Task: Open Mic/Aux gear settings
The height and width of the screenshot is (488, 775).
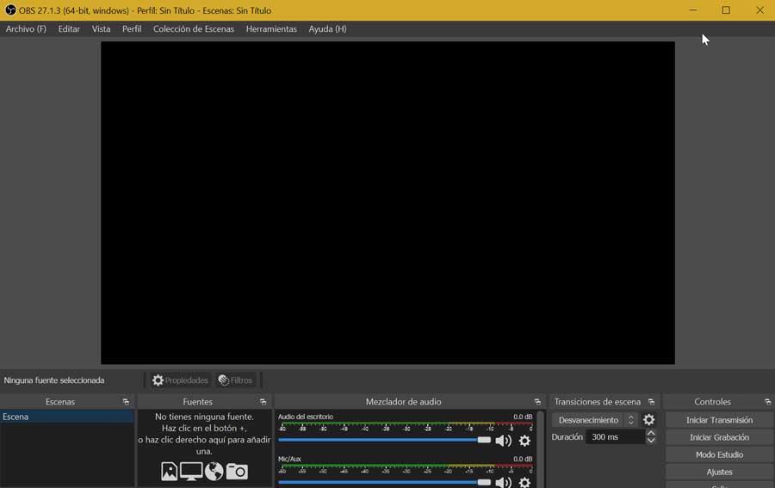Action: point(525,482)
